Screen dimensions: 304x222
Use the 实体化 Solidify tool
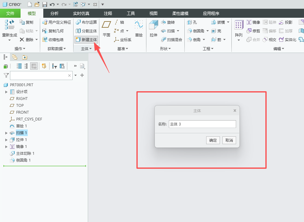287,40
